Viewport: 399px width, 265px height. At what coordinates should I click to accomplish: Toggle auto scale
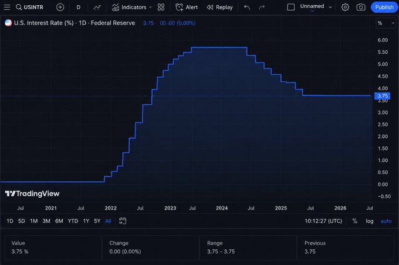pos(386,221)
